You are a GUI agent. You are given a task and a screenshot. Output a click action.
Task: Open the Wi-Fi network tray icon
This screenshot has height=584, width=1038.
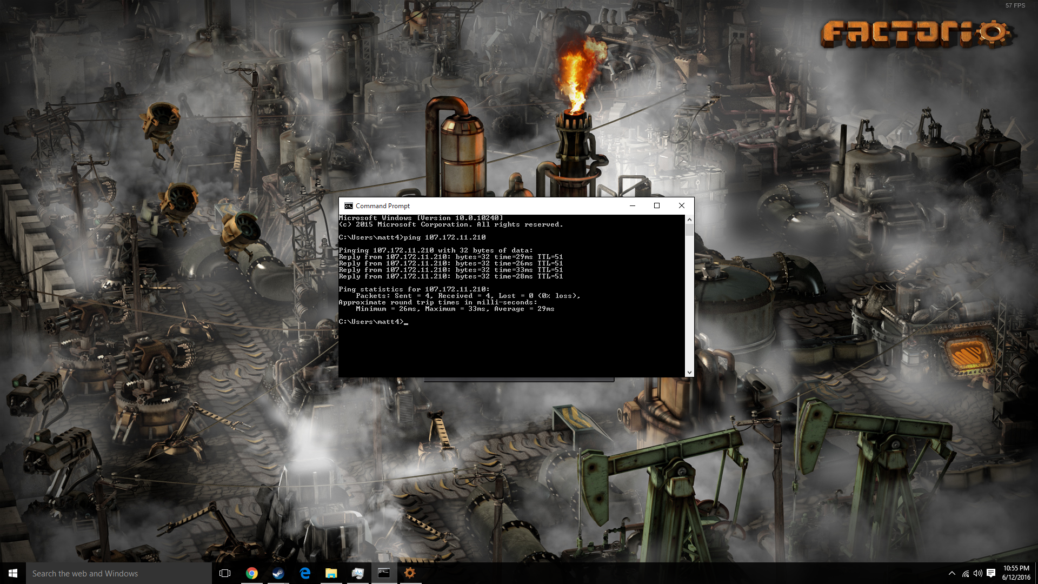click(966, 574)
